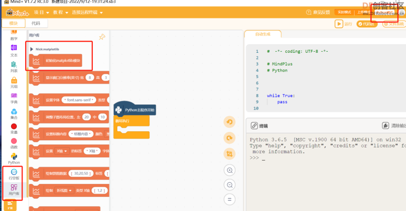Viewport: 406px width, 211px height.
Task: Open the 项目 dropdown menu
Action: [41, 12]
